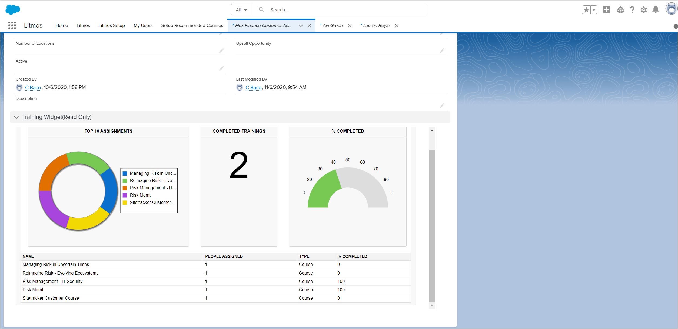Open the favorites list dropdown arrow
This screenshot has height=329, width=678.
594,10
